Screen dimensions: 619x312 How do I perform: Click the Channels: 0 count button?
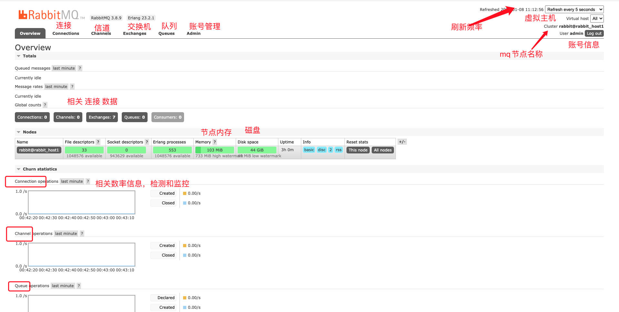pyautogui.click(x=68, y=117)
